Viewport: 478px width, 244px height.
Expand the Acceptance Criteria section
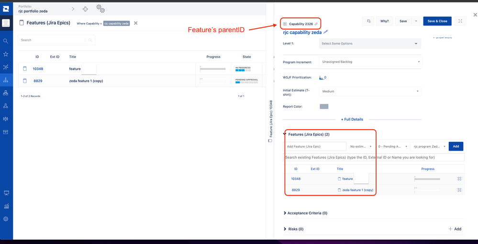click(x=285, y=213)
